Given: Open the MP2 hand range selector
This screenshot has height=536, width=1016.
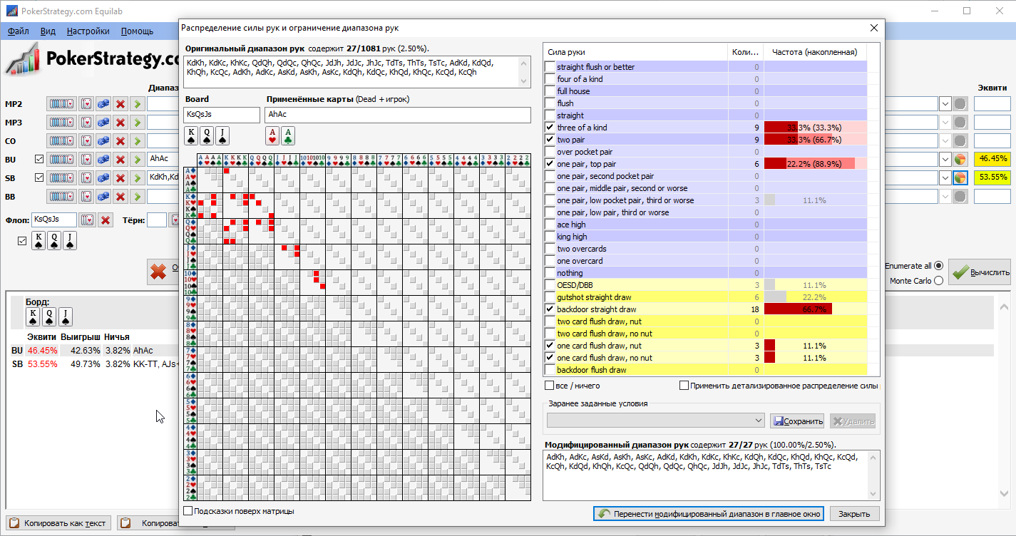Looking at the screenshot, I should [61, 104].
